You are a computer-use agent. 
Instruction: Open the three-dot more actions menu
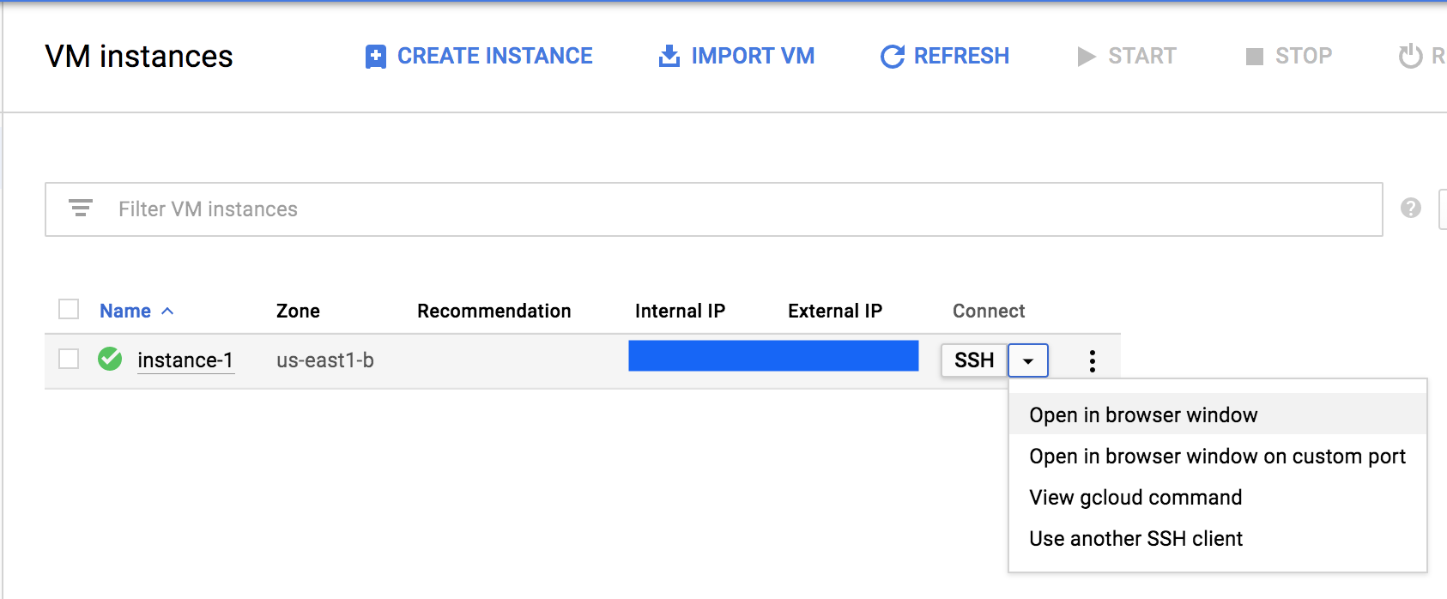(x=1092, y=360)
